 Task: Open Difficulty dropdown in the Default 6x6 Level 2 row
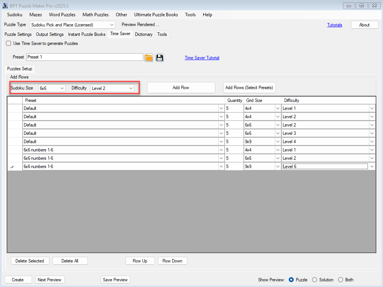(x=372, y=125)
